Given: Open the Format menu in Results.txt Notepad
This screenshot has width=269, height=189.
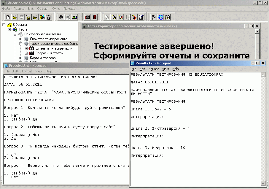Looking at the screenshot, I should pos(154,69).
